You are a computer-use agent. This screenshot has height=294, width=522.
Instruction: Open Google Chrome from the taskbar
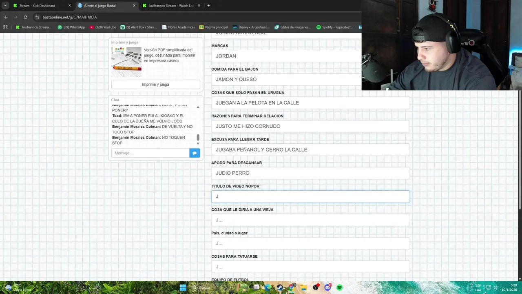tap(291, 287)
